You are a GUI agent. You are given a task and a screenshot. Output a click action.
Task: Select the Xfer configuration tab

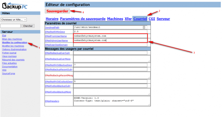pyautogui.click(x=128, y=19)
